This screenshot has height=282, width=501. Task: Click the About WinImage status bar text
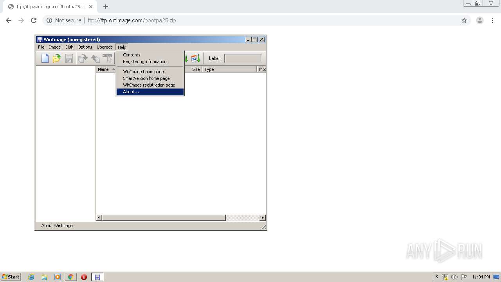(x=57, y=226)
